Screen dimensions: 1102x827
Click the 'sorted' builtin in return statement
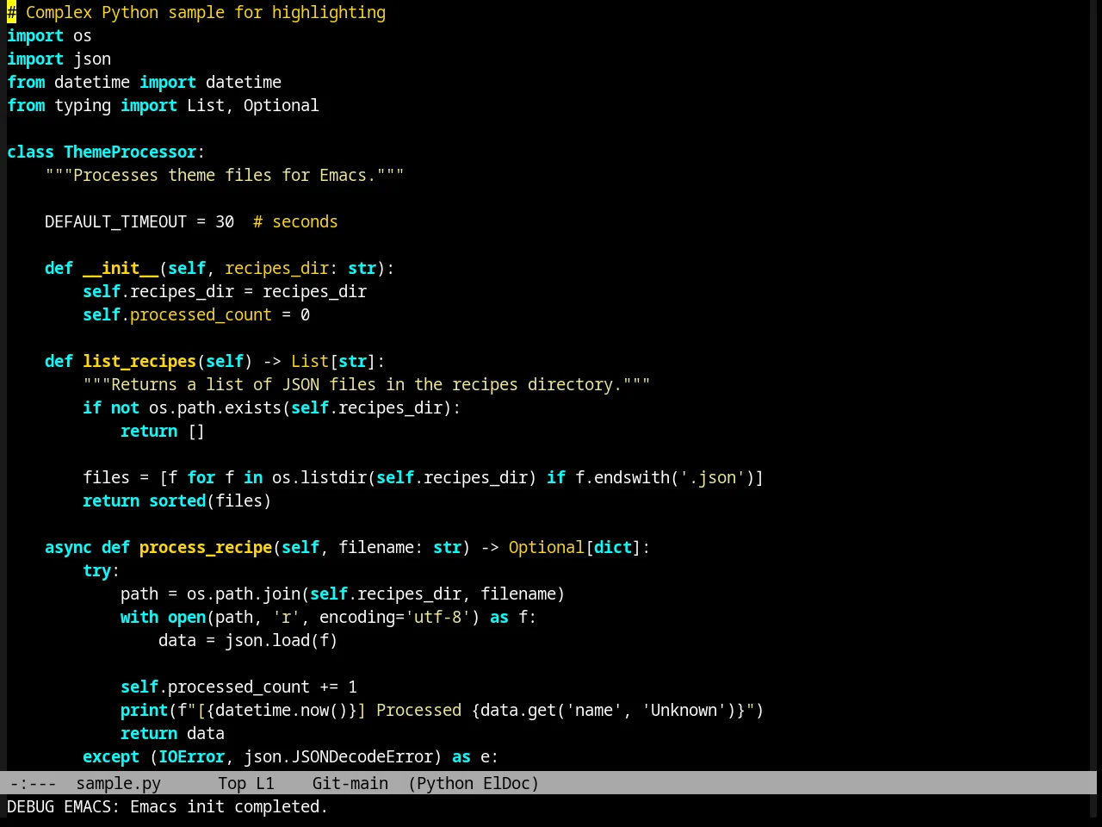coord(177,501)
